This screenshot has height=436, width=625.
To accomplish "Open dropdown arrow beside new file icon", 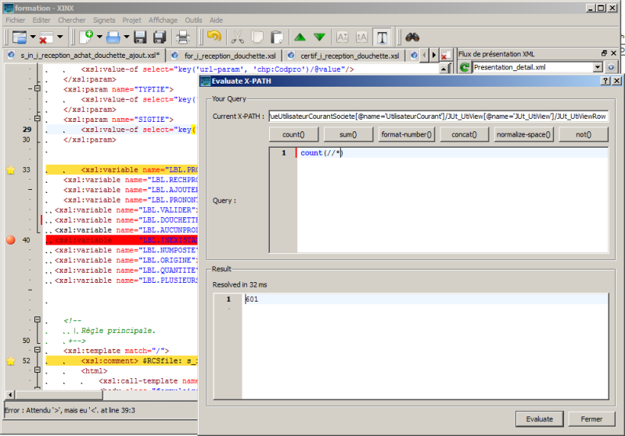I will point(99,37).
